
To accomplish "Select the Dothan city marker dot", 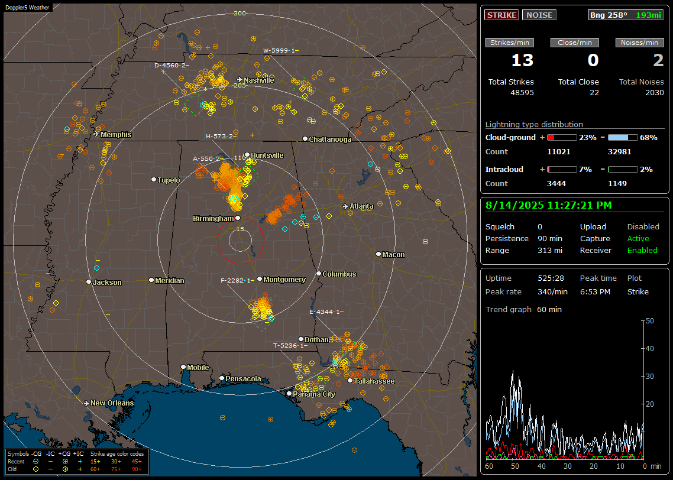I will point(301,339).
